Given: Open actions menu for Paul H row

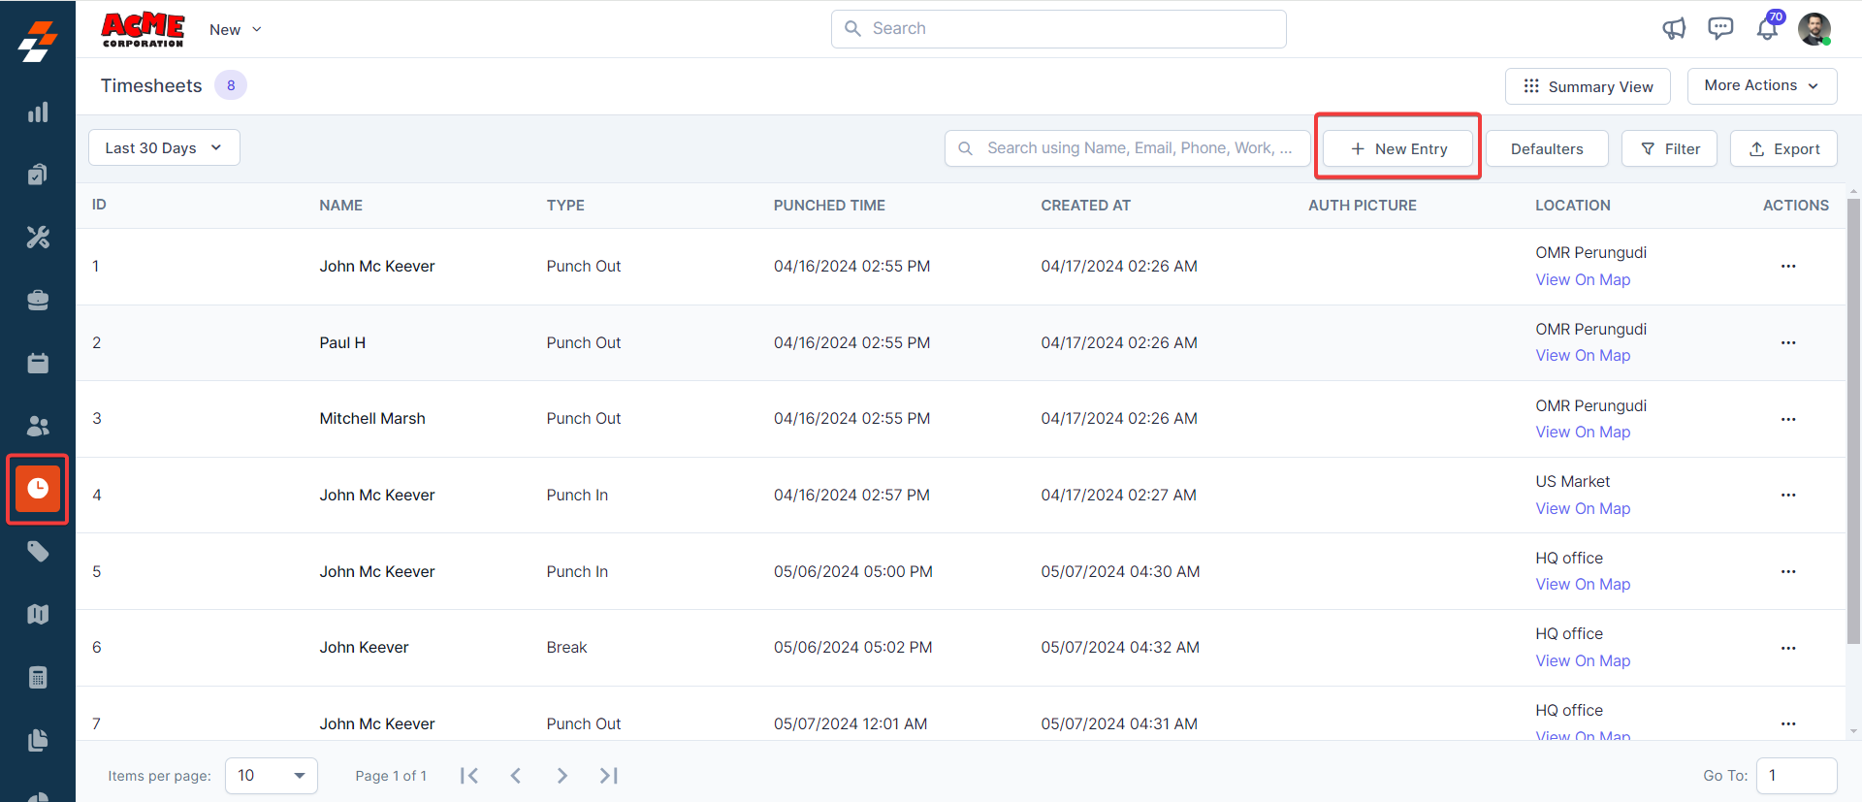Looking at the screenshot, I should tap(1788, 342).
